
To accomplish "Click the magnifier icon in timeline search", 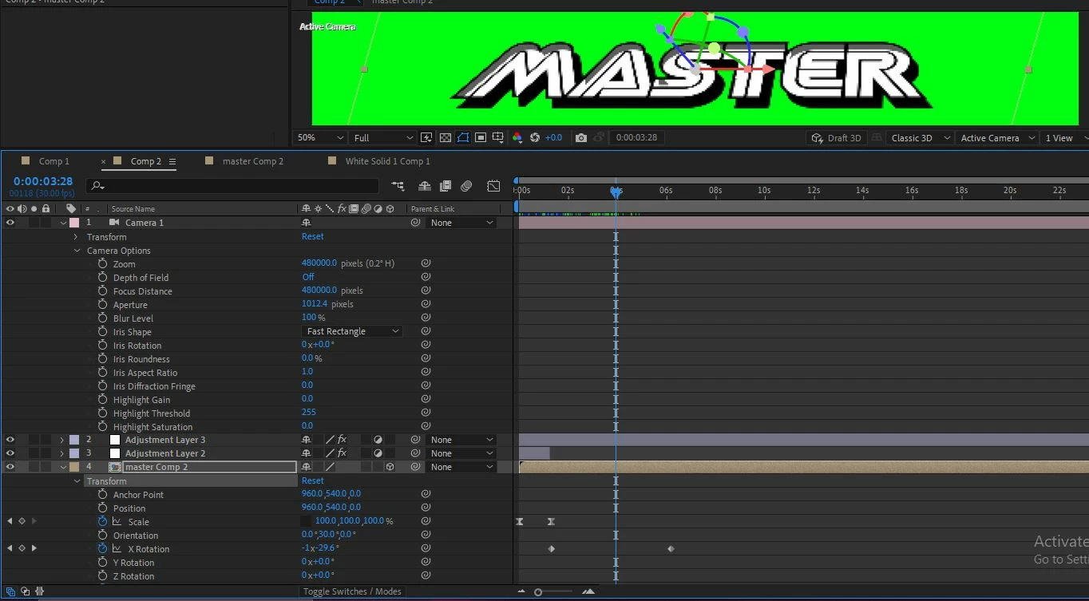I will pos(97,186).
